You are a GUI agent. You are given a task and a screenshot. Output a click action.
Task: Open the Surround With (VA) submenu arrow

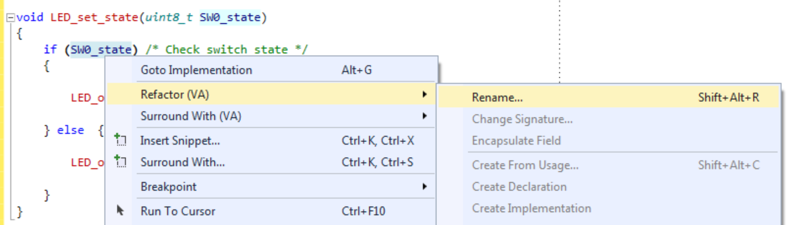tap(424, 116)
